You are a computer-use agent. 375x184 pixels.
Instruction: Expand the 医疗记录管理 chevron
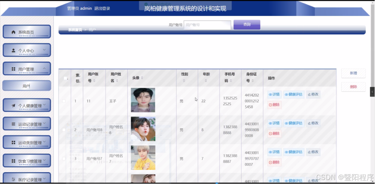44,179
